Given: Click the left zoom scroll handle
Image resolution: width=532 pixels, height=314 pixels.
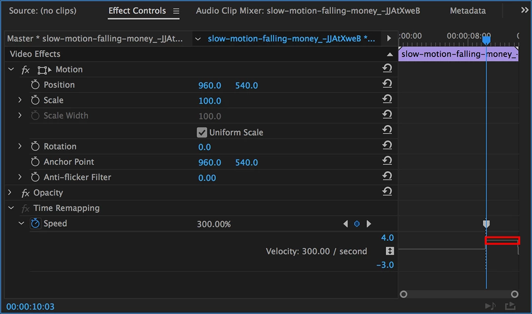Looking at the screenshot, I should click(x=403, y=294).
